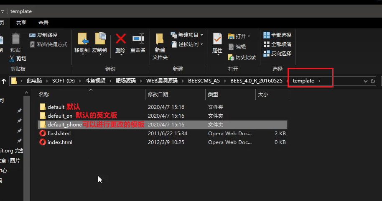
Task: Select the default_phone folder
Action: pyautogui.click(x=163, y=124)
